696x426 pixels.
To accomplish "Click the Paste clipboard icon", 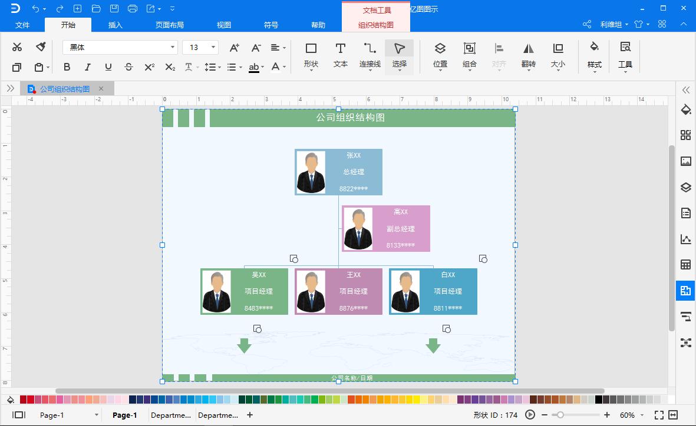I will click(39, 68).
